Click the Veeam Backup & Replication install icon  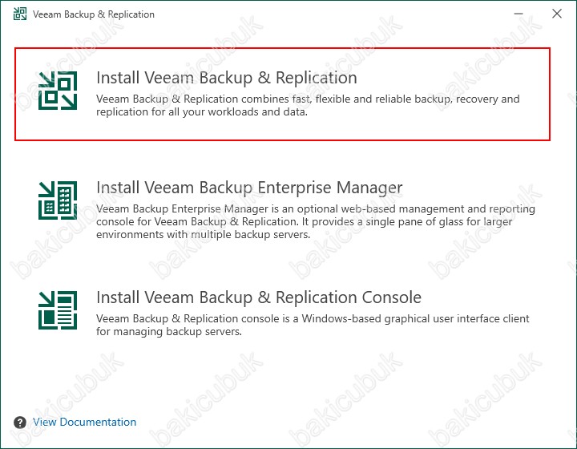[58, 91]
